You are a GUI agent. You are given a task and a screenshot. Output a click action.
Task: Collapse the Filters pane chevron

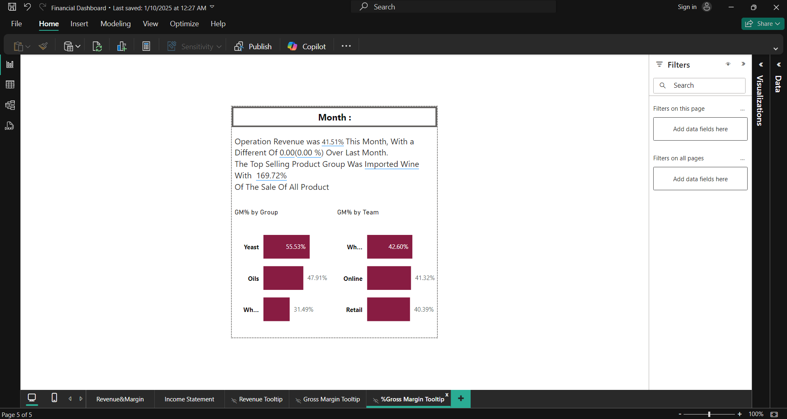(x=743, y=64)
